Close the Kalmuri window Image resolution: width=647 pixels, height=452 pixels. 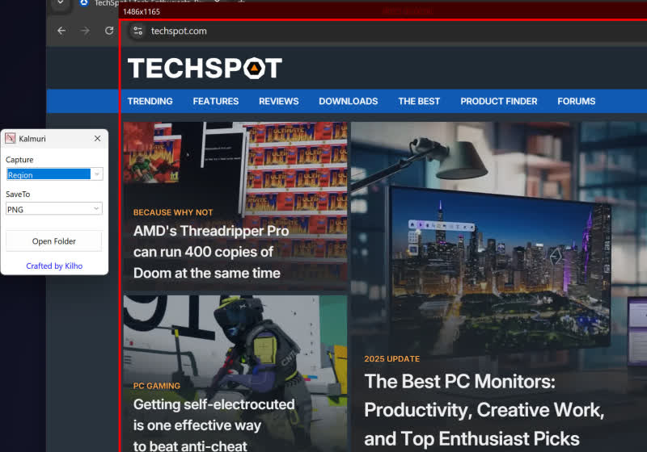pos(97,138)
